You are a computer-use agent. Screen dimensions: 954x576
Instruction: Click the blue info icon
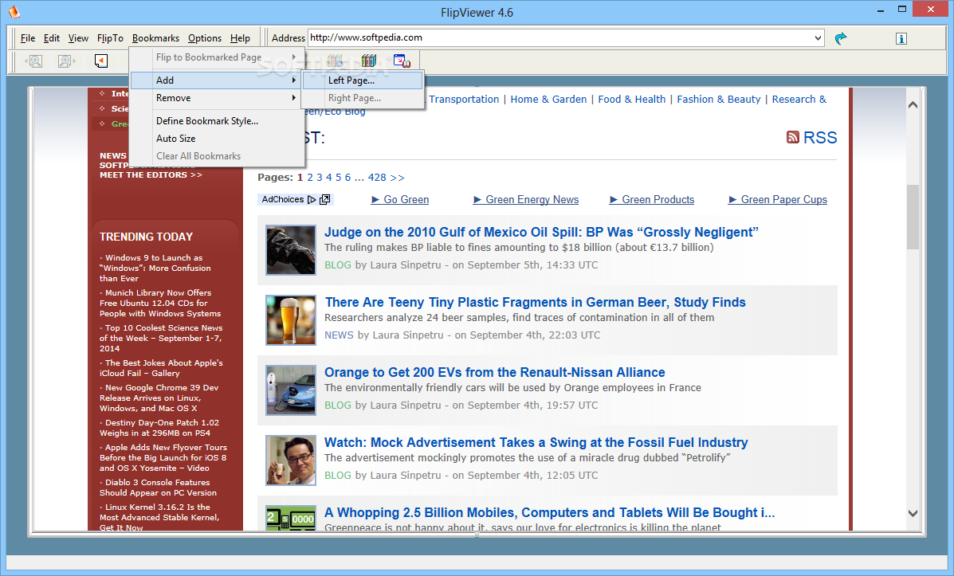click(x=901, y=39)
